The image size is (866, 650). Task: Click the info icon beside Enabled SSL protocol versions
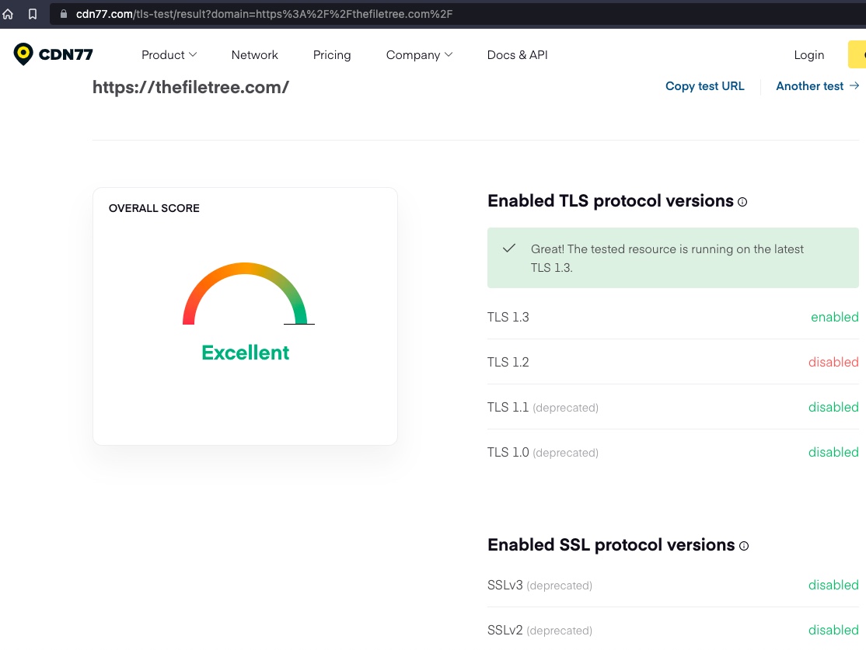(744, 546)
